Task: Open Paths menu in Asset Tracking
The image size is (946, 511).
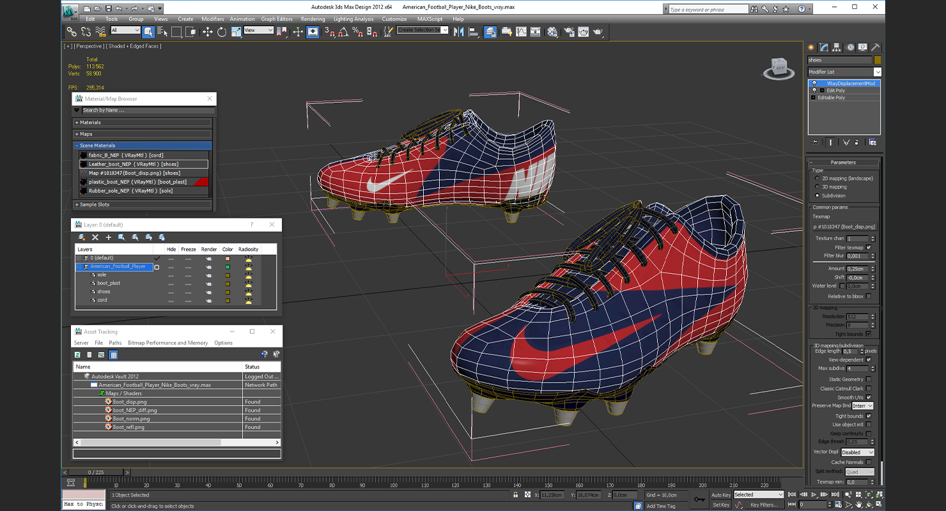Action: (115, 343)
